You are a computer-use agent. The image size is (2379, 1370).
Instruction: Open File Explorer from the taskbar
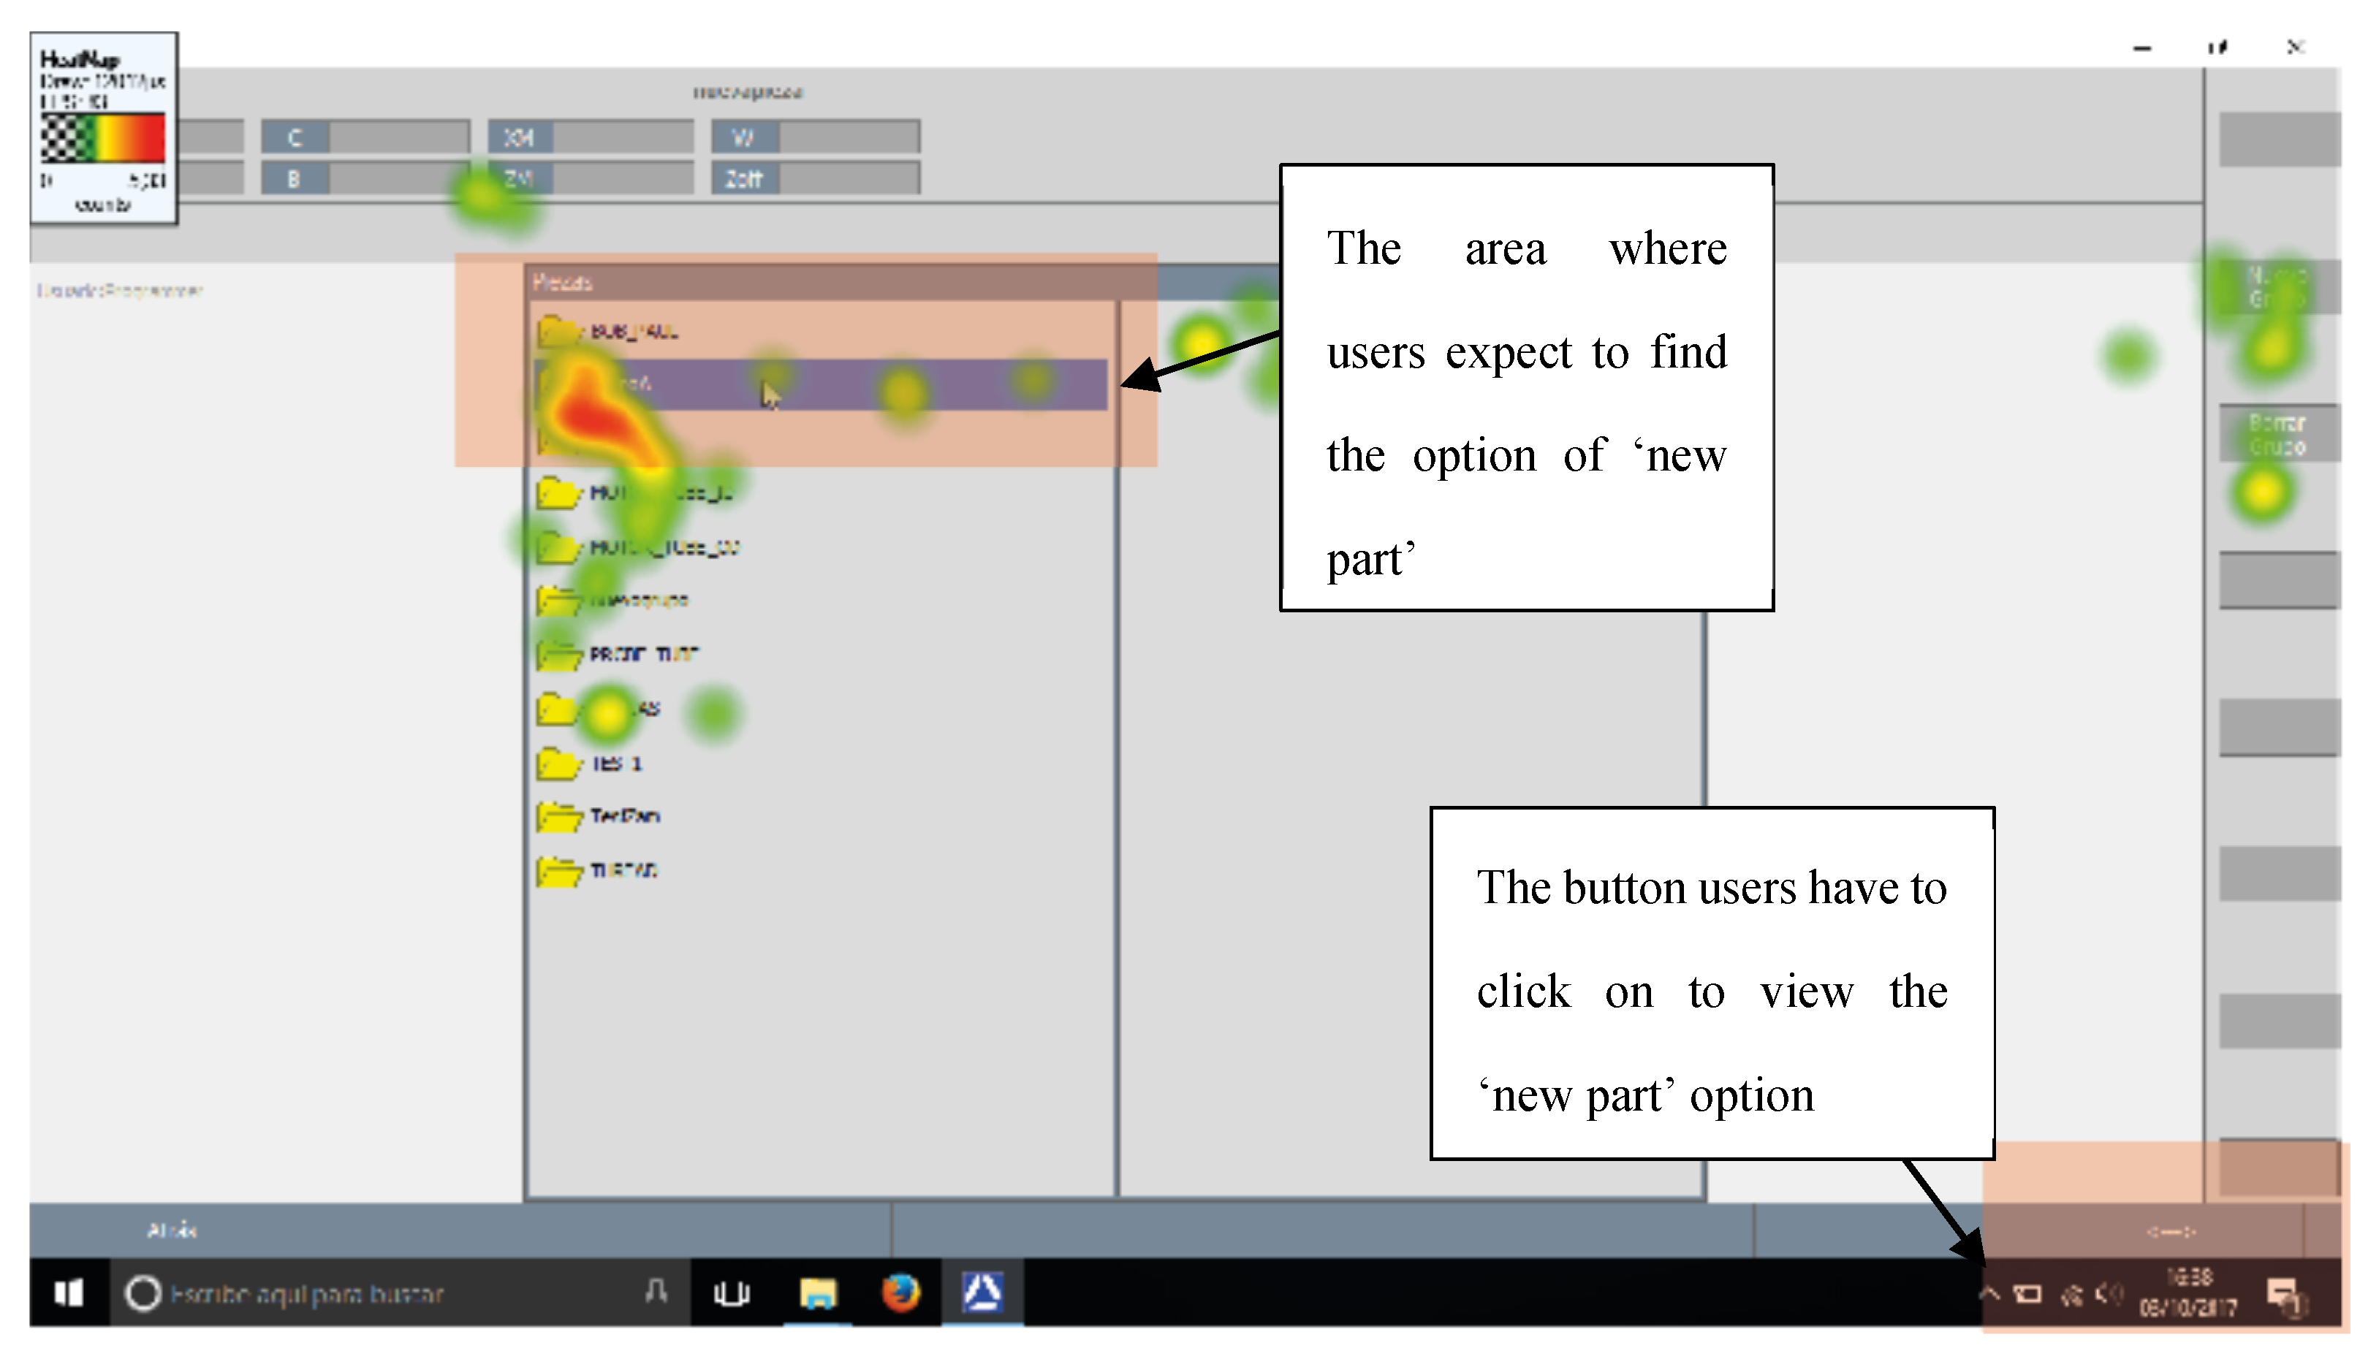[817, 1293]
